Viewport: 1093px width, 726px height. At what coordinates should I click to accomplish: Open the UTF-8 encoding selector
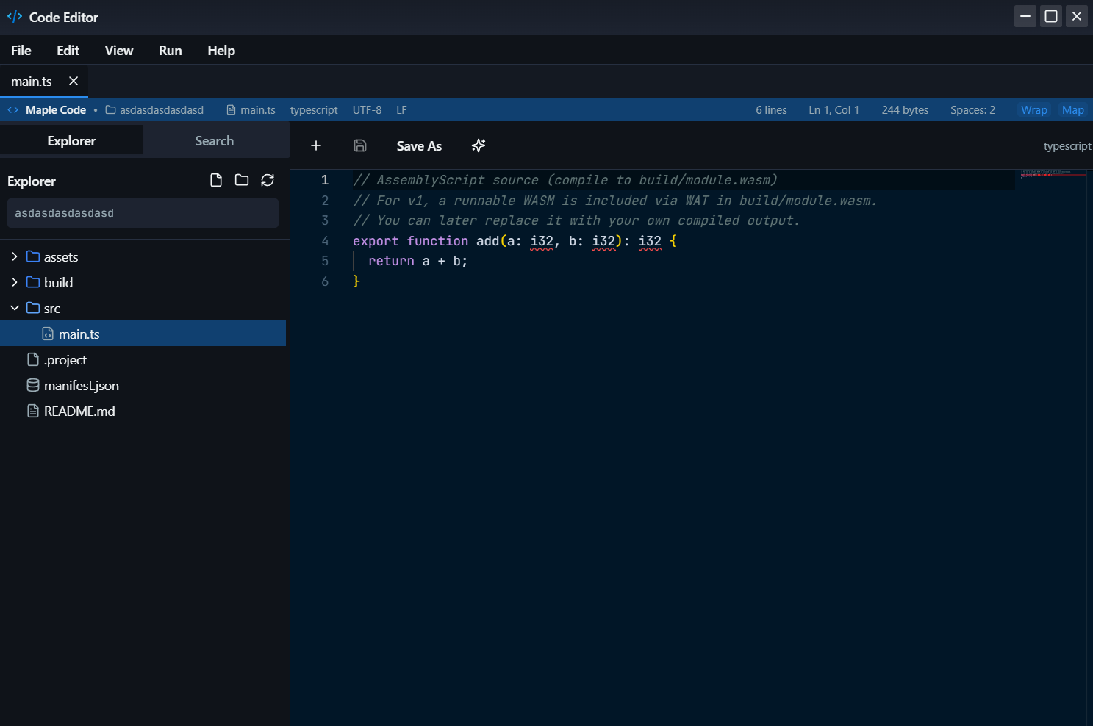[367, 109]
